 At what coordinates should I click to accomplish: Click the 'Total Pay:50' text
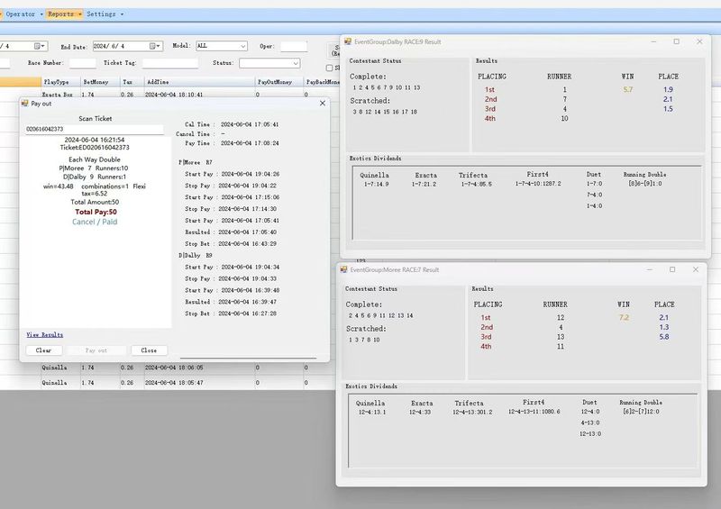click(96, 212)
